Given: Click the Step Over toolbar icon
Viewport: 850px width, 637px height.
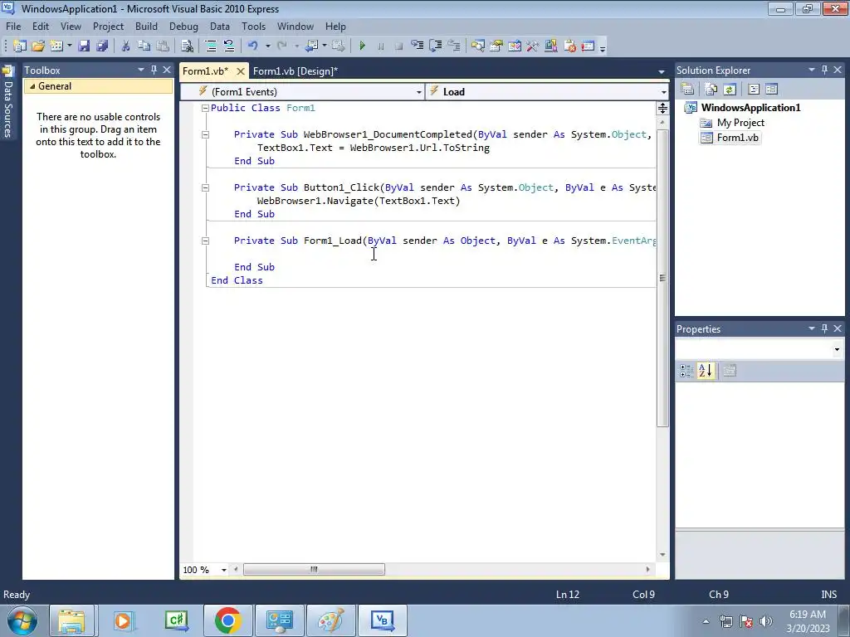Looking at the screenshot, I should pos(435,46).
